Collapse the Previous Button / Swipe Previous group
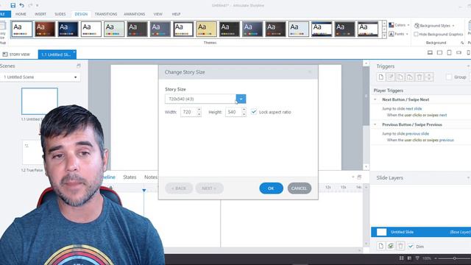This screenshot has width=471, height=265. point(375,124)
